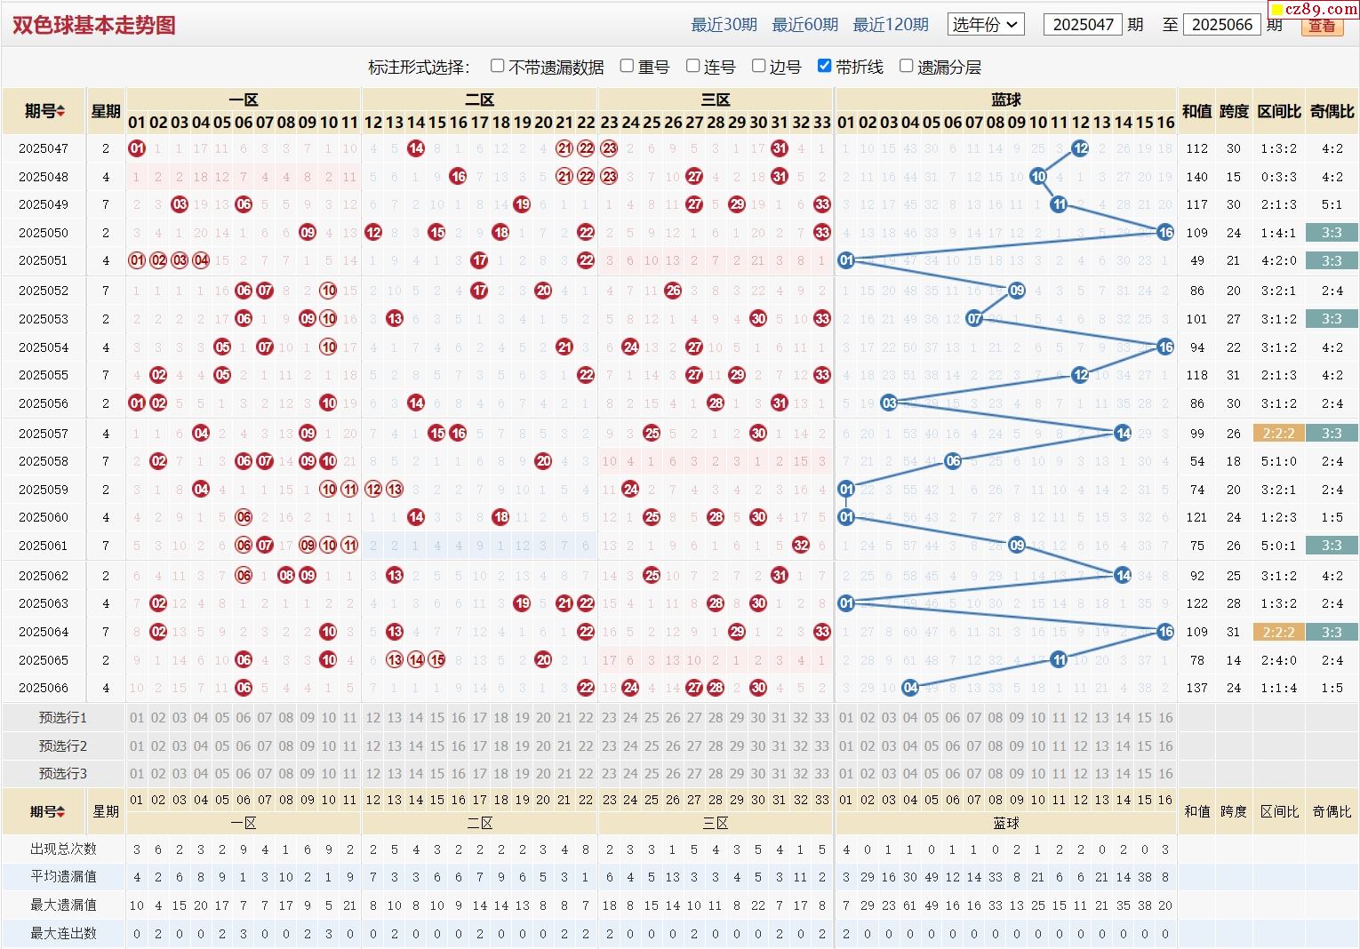Click red ball 18 in row 2025060
The image size is (1360, 949).
tap(500, 517)
